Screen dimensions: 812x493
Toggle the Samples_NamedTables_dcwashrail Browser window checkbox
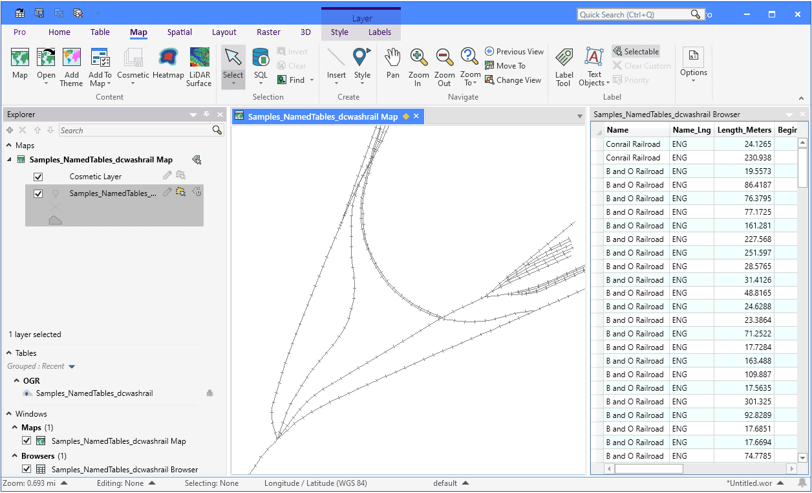27,469
